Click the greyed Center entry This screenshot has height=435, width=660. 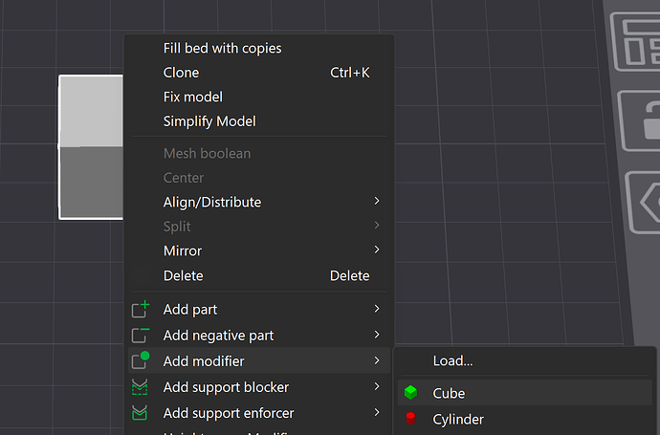coord(259,178)
